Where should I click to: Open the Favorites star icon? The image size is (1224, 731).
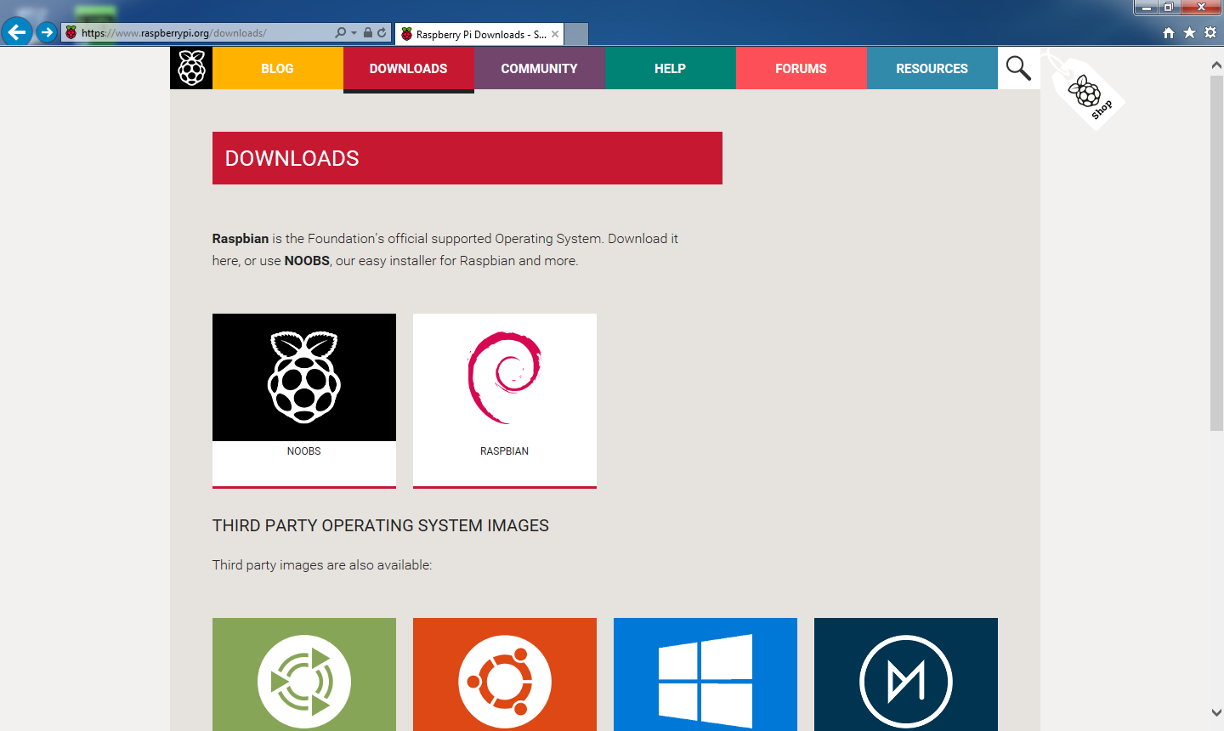click(x=1189, y=32)
